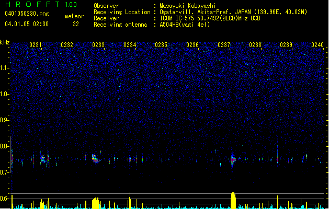
Task: Click the 1.1 kHz axis label
Action: (x=5, y=68)
